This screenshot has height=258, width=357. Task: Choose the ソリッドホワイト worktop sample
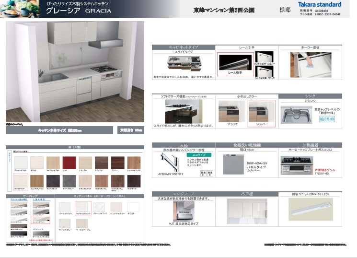pyautogui.click(x=19, y=219)
